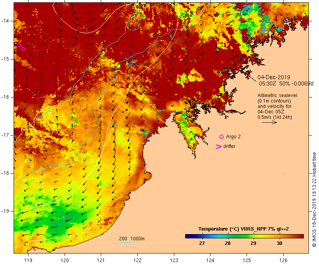The height and width of the screenshot is (264, 319).
Task: Click the '(0.1m contours)' text
Action: click(274, 101)
